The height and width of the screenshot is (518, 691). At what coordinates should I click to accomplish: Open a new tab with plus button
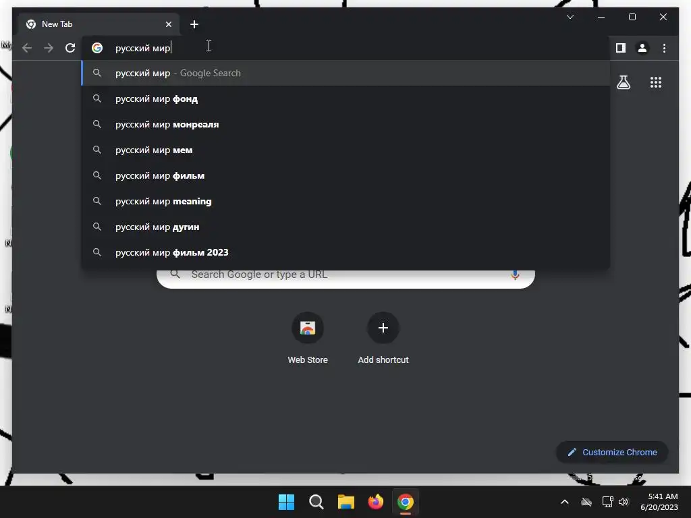(x=194, y=24)
